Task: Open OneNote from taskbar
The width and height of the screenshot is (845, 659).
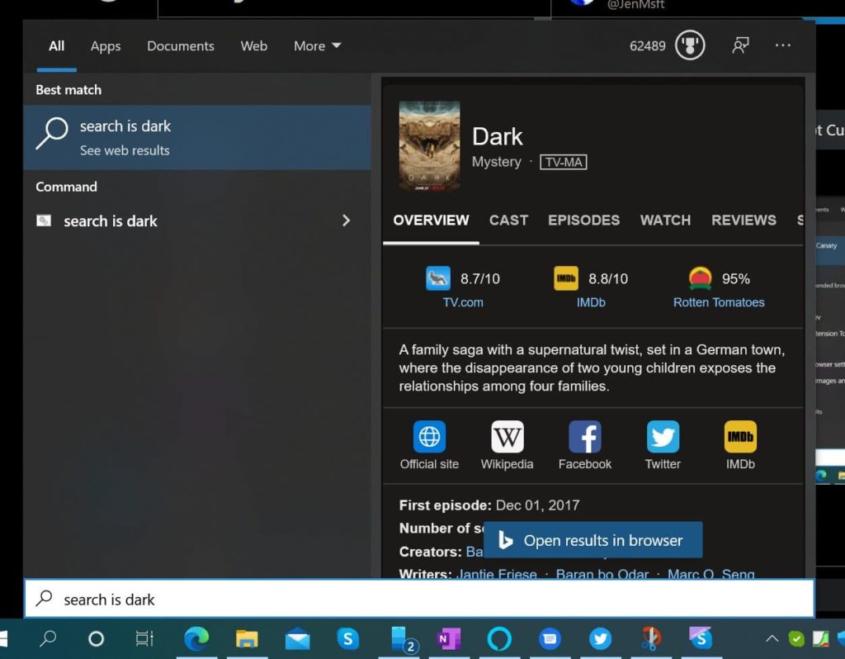Action: pyautogui.click(x=448, y=639)
